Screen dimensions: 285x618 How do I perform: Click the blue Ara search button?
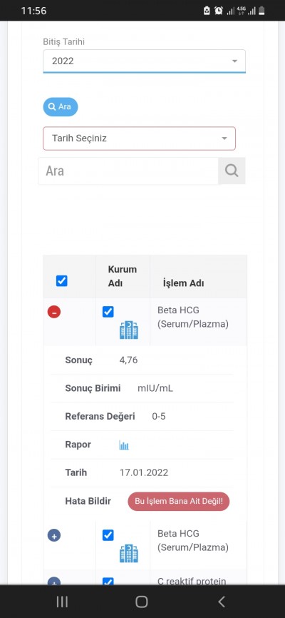tap(61, 107)
